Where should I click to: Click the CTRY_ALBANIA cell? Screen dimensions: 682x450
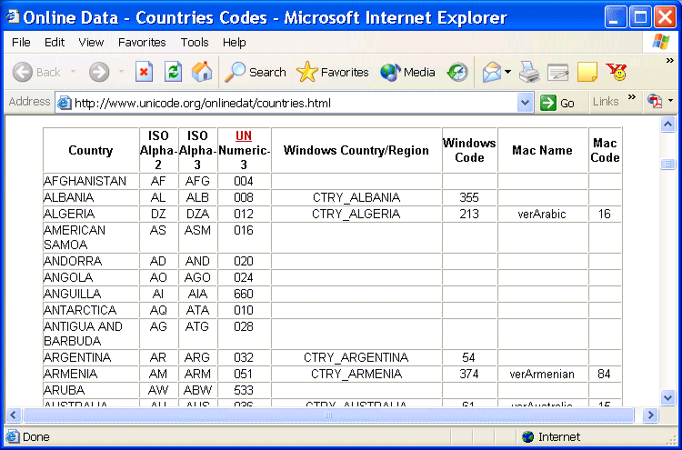coord(356,197)
